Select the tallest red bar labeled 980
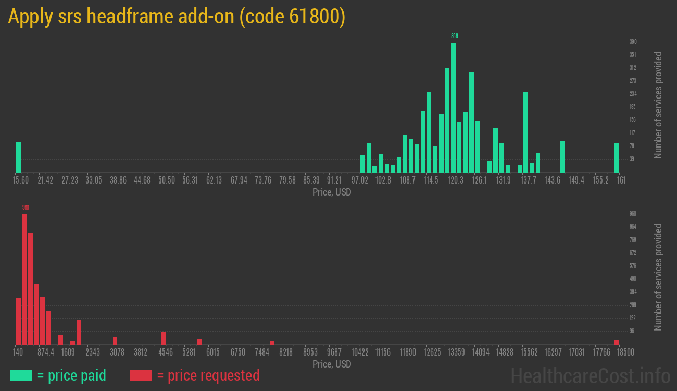This screenshot has width=677, height=391. pos(24,279)
